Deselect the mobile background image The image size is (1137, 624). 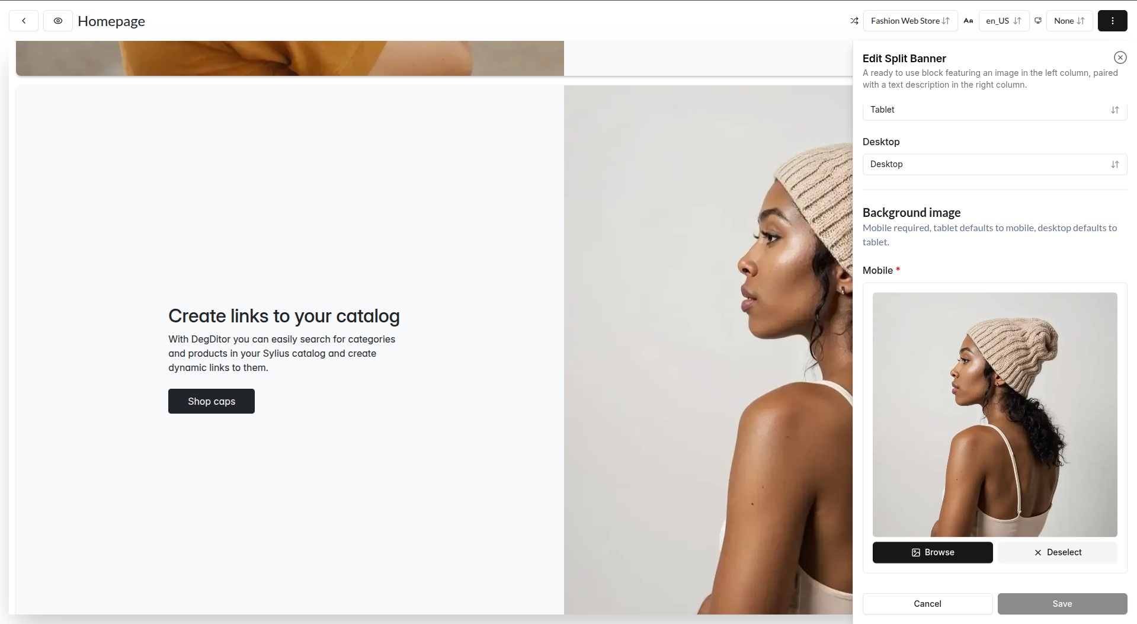pyautogui.click(x=1058, y=552)
